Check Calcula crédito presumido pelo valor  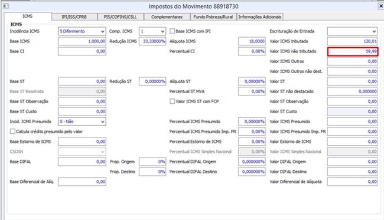click(x=12, y=132)
